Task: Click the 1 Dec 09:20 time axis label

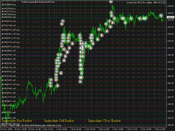Action: click(90, 129)
